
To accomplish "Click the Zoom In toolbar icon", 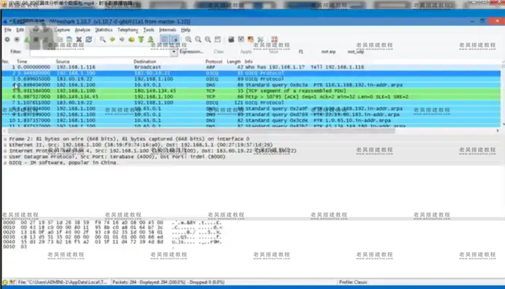I will click(188, 39).
